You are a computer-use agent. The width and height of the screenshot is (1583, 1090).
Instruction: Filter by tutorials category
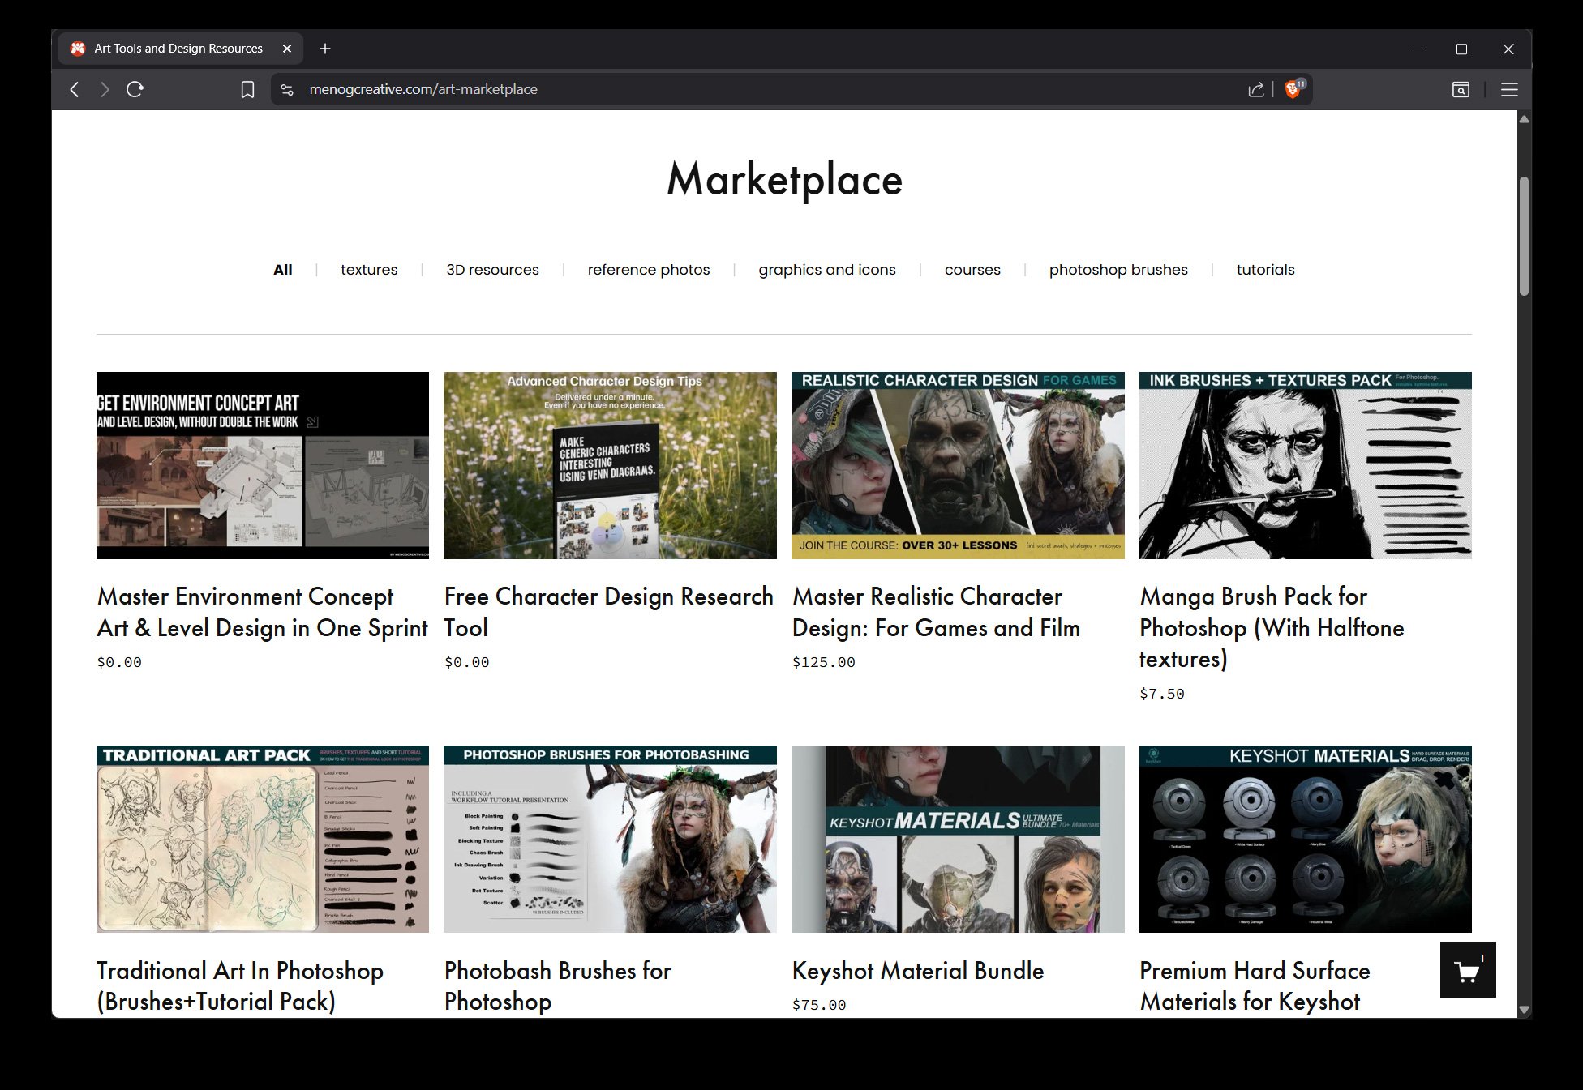1265,270
